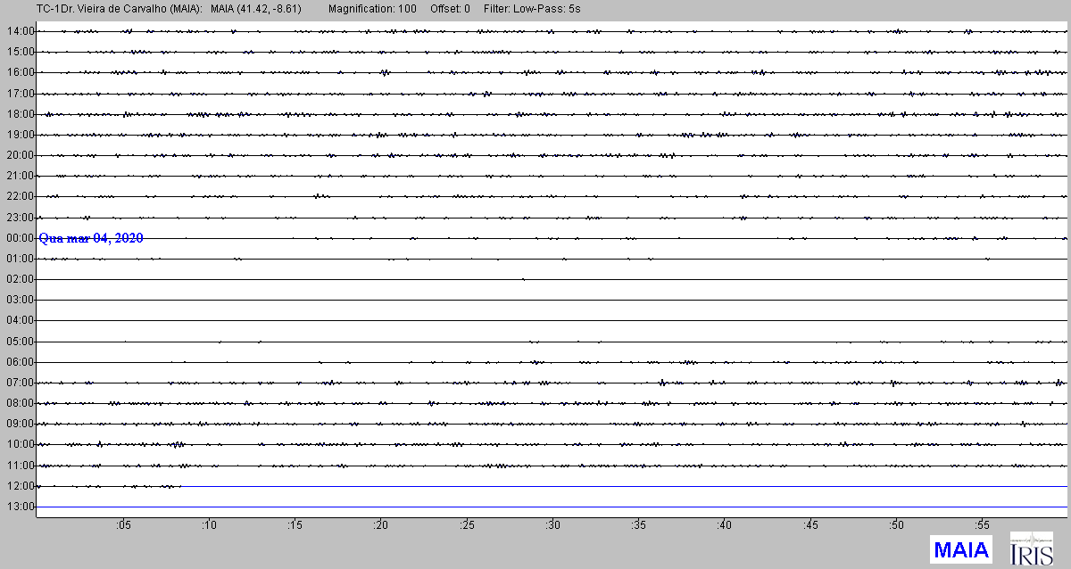Click the 00:00 midnight row label
This screenshot has width=1071, height=569.
point(20,238)
